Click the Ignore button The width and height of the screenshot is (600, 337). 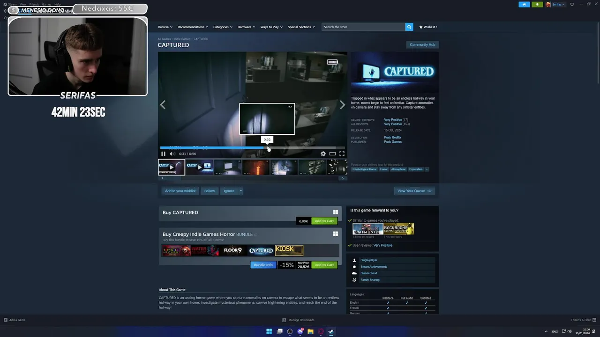pyautogui.click(x=229, y=190)
